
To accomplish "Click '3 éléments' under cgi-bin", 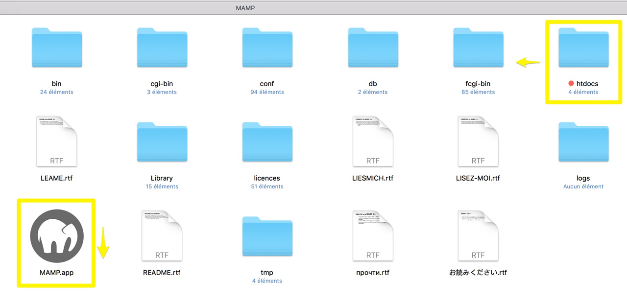I will click(162, 92).
